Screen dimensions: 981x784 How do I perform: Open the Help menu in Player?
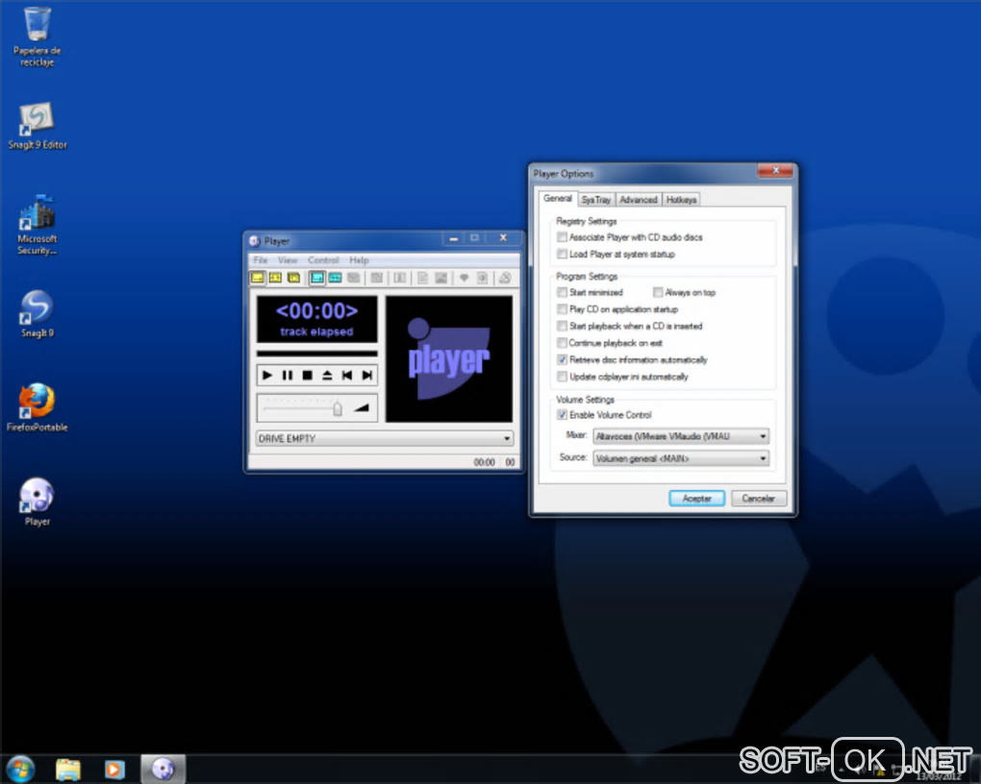click(359, 260)
